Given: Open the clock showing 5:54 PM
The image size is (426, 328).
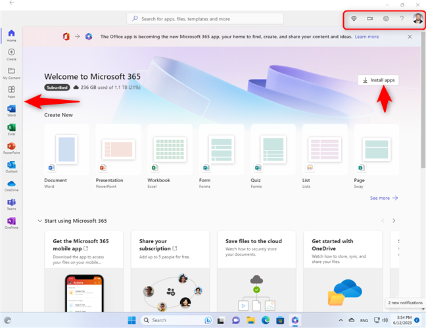Looking at the screenshot, I should (x=402, y=320).
